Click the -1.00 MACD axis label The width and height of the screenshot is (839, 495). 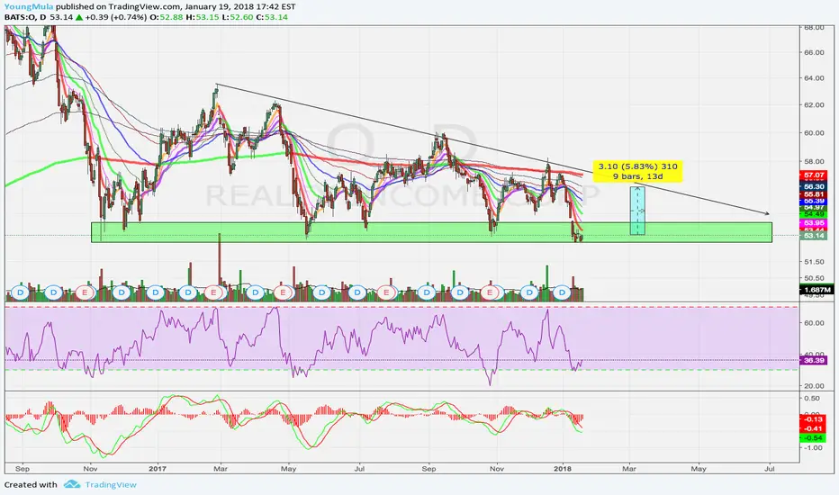(812, 448)
